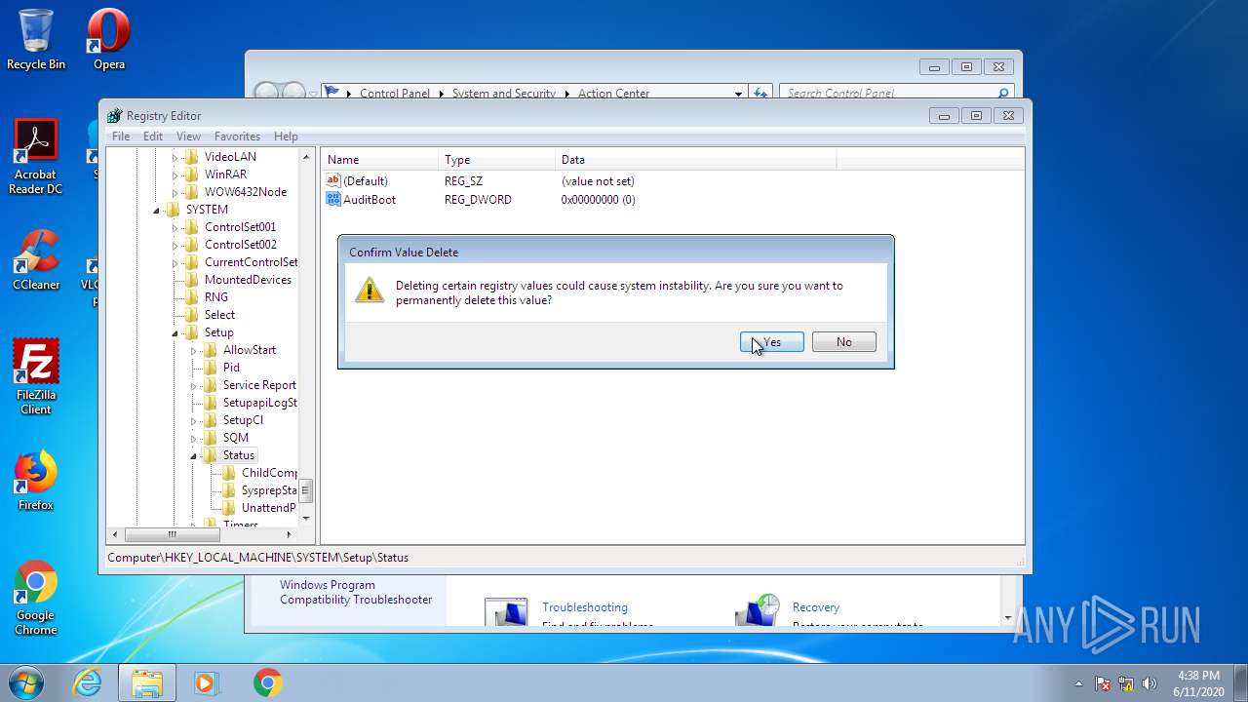Screen dimensions: 1248x702
Task: Select the ChildCompletion key
Action: (x=269, y=473)
